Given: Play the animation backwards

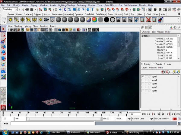Looking at the screenshot, I should pos(158,114).
